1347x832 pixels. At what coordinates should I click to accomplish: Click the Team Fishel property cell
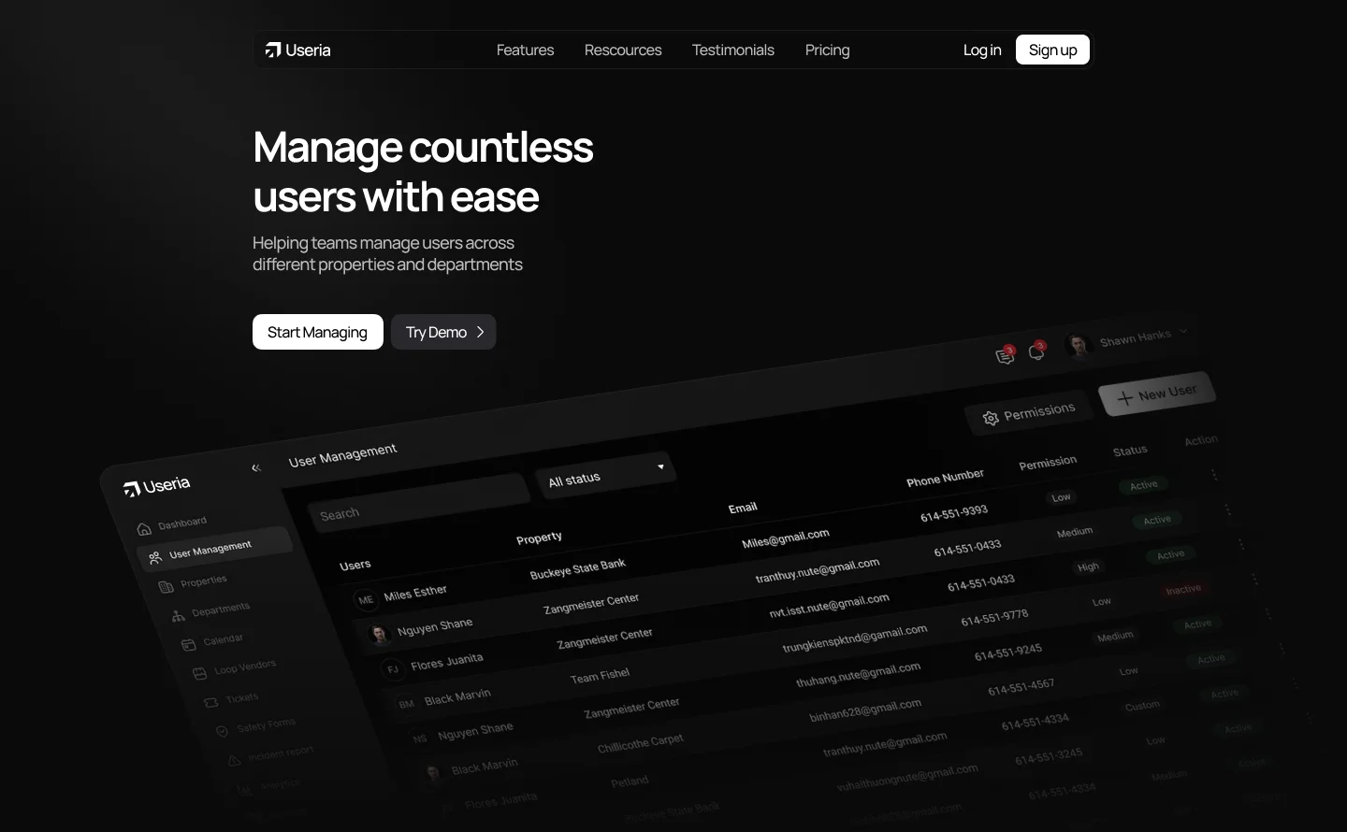[600, 675]
